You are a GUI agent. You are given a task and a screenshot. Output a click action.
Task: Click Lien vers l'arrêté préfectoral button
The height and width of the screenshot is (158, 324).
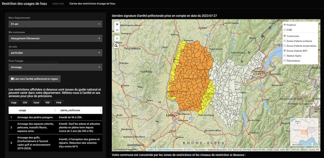coord(35,79)
